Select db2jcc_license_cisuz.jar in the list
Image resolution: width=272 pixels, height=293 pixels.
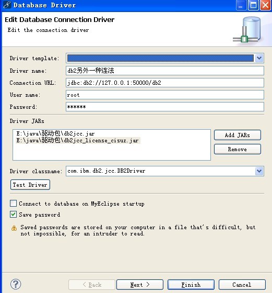tap(78, 140)
